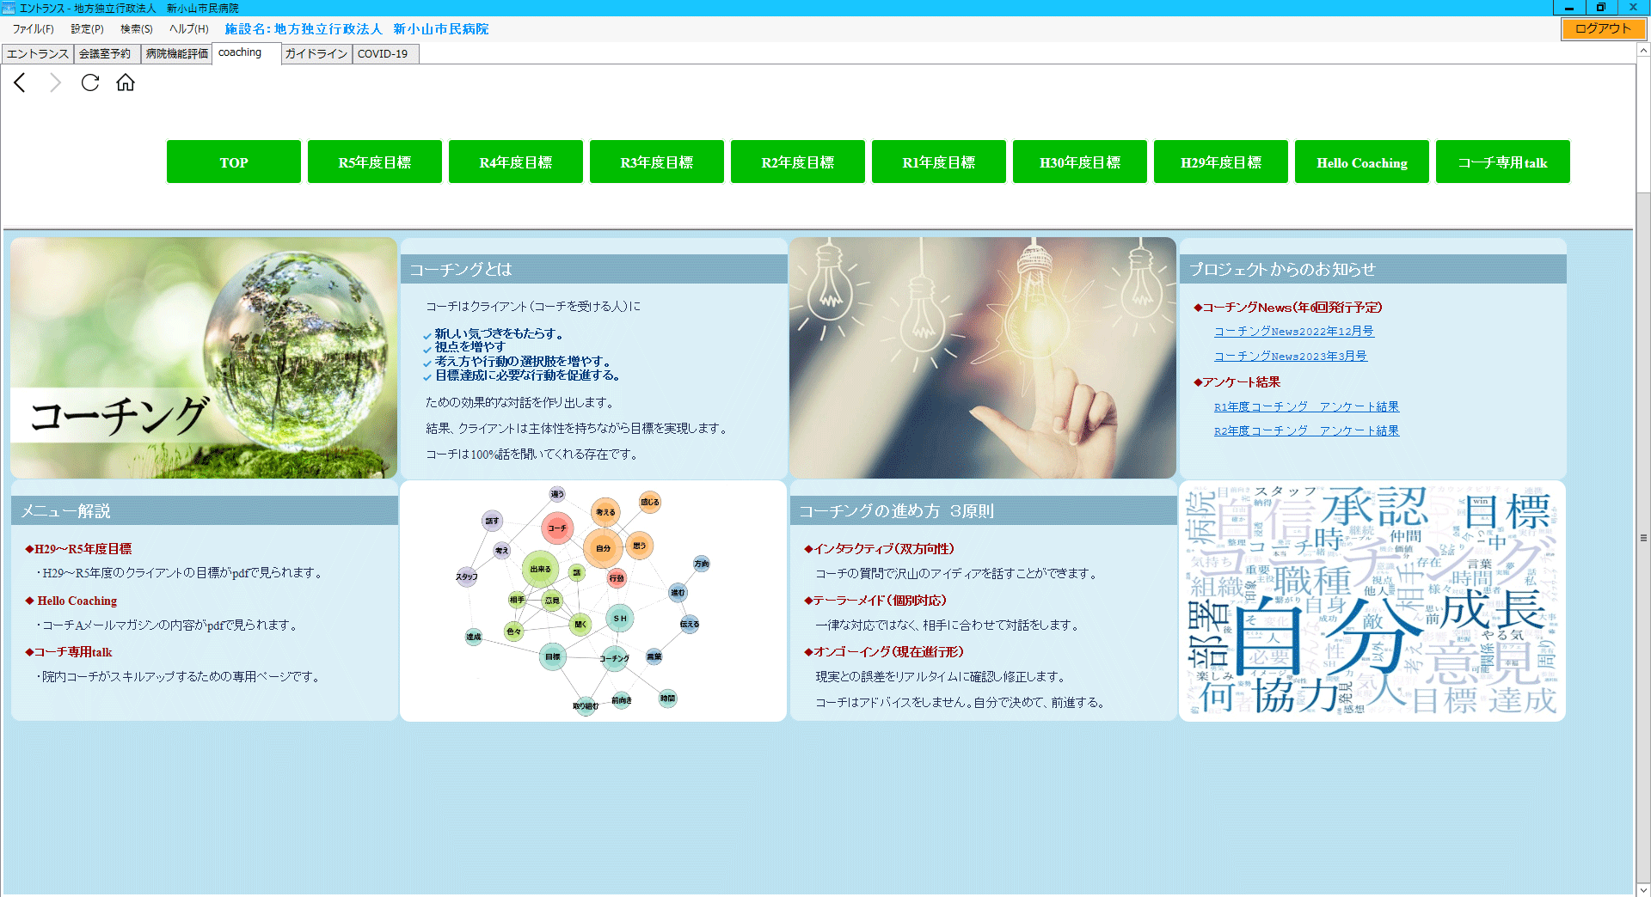This screenshot has height=897, width=1651.
Task: Click the coaching network diagram image
Action: pos(592,601)
